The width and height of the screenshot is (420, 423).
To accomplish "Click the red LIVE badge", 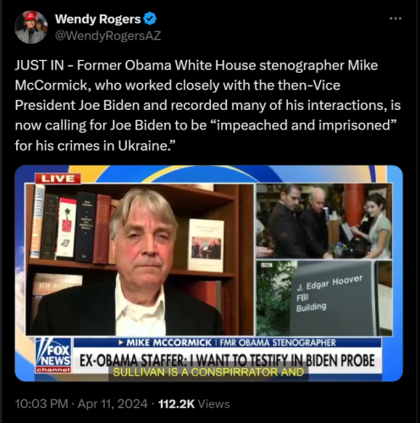I will point(58,179).
